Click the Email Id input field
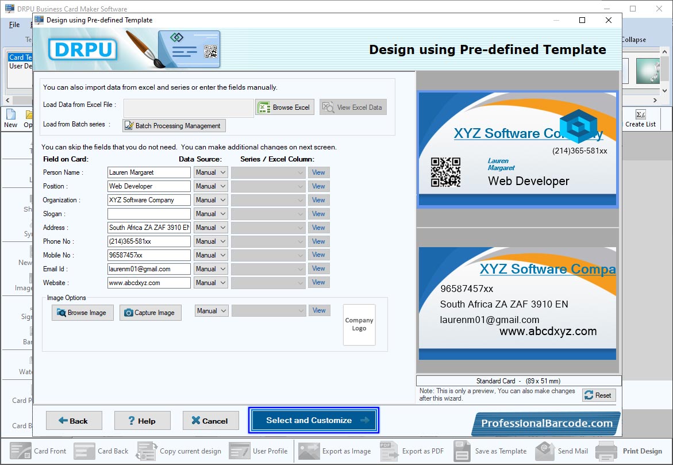The width and height of the screenshot is (673, 465). click(149, 269)
